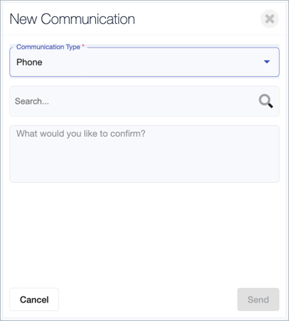Focus the Search input field
Screen dimensions: 289x321
pos(144,101)
